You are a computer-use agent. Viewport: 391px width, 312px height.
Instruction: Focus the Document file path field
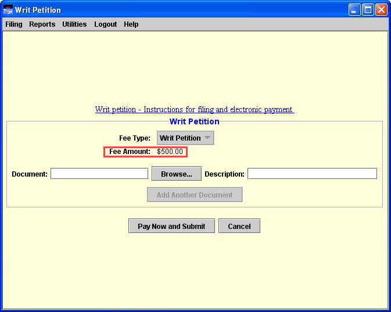(99, 174)
